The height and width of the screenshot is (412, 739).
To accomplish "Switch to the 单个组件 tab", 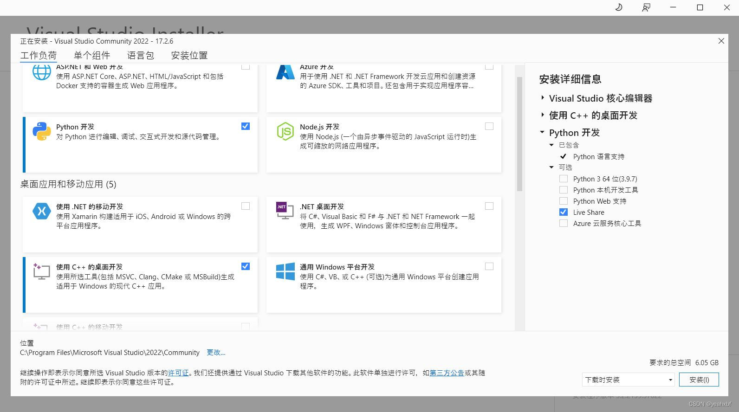I will [92, 56].
